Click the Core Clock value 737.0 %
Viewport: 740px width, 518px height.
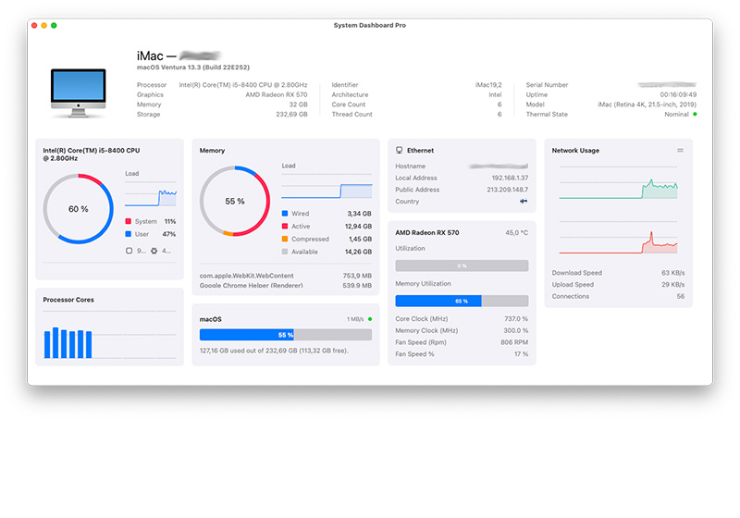(x=516, y=319)
